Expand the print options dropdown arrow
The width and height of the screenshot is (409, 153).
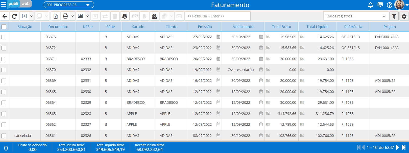(x=73, y=16)
